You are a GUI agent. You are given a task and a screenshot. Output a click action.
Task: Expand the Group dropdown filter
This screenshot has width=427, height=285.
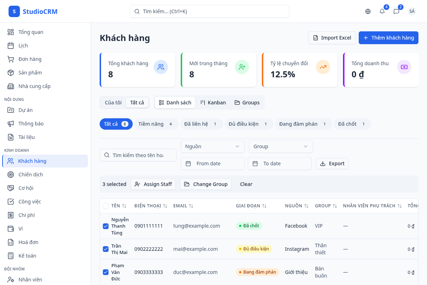point(281,146)
